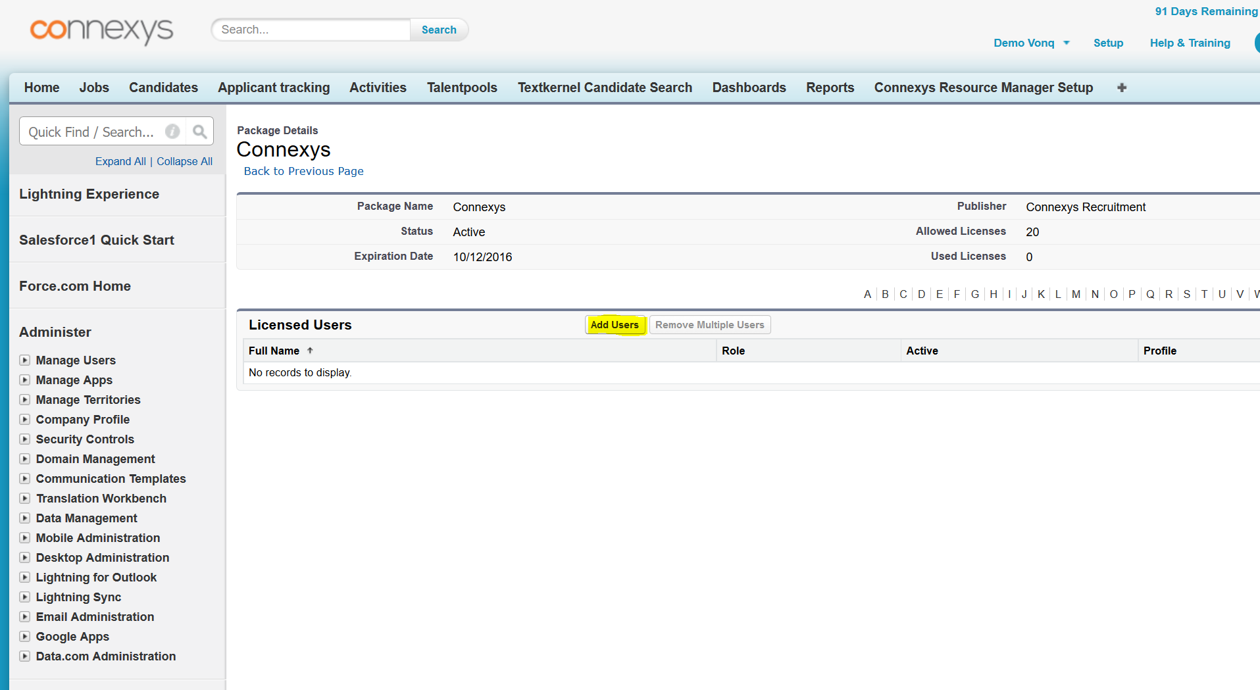The height and width of the screenshot is (690, 1260).
Task: Click the Expiration Date value 10/12/2016
Action: click(x=482, y=257)
